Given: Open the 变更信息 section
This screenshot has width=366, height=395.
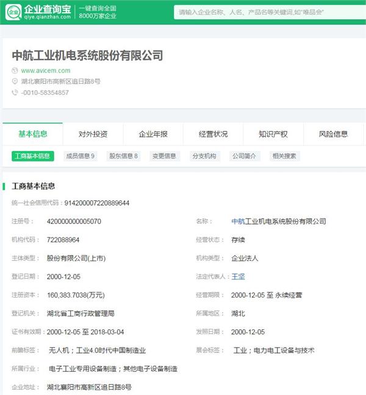Looking at the screenshot, I should click(164, 156).
